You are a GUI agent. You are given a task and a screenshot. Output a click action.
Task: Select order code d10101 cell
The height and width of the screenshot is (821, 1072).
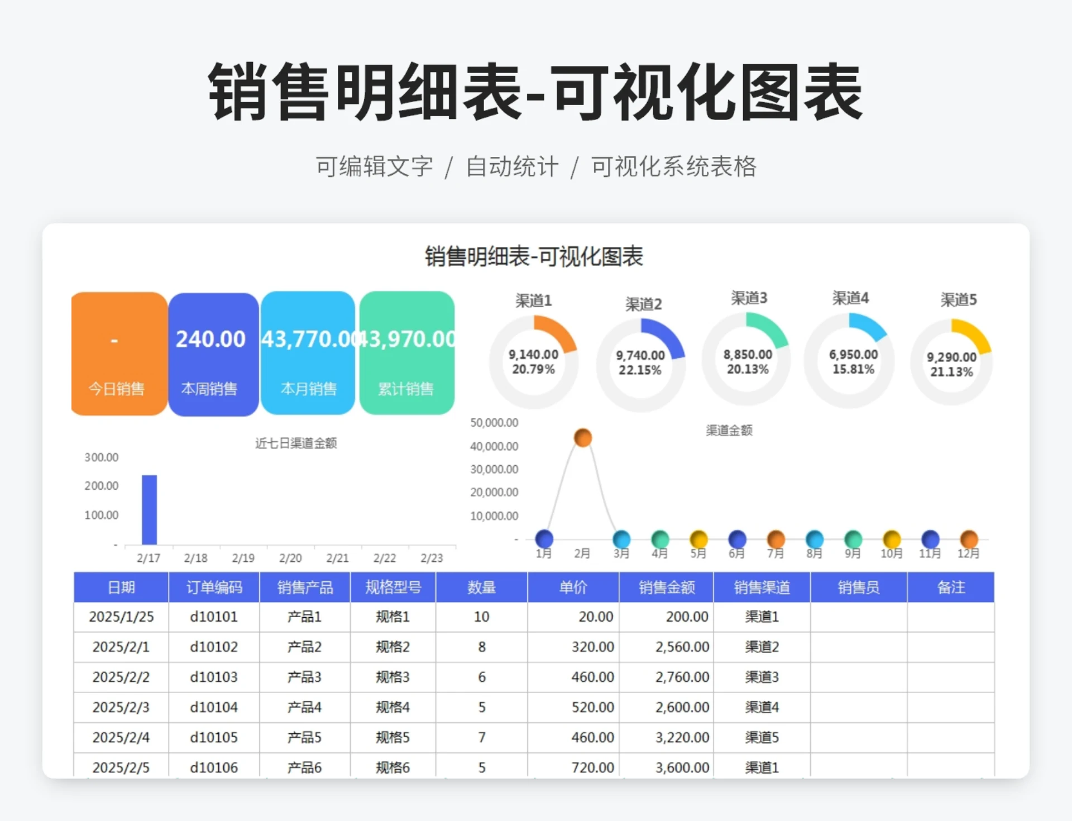coord(213,617)
